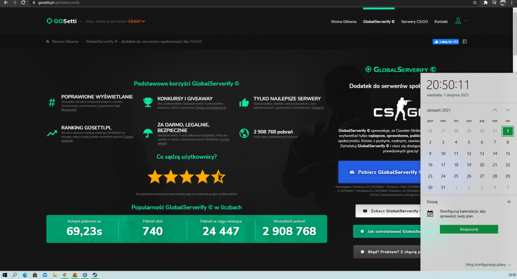517x279 pixels.
Task: Click the Zobacz GlobalServerify button
Action: [x=388, y=211]
